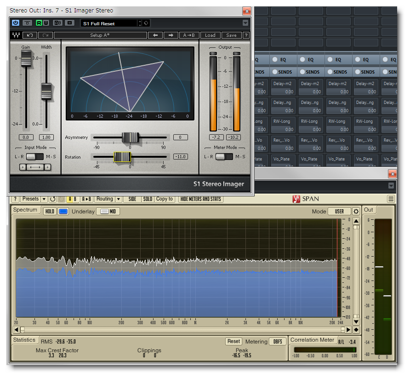Toggle S1 Imager plugin power/bypass button
The width and height of the screenshot is (410, 378).
pyautogui.click(x=16, y=23)
